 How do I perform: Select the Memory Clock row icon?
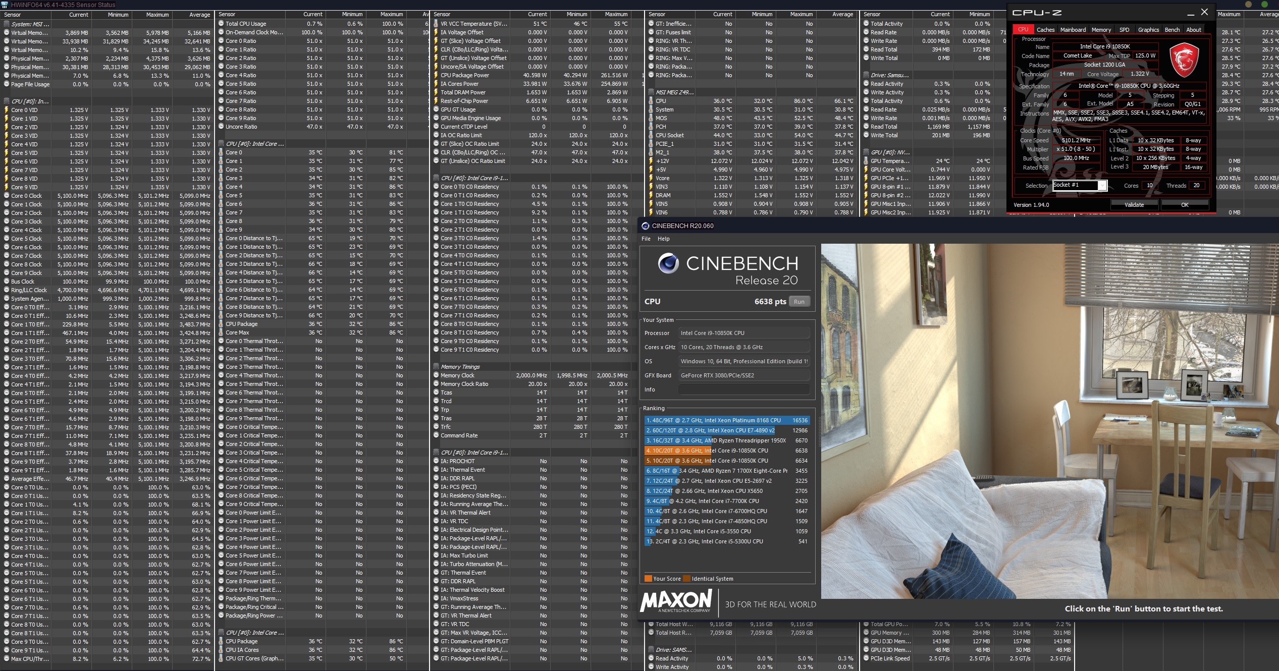tap(436, 375)
